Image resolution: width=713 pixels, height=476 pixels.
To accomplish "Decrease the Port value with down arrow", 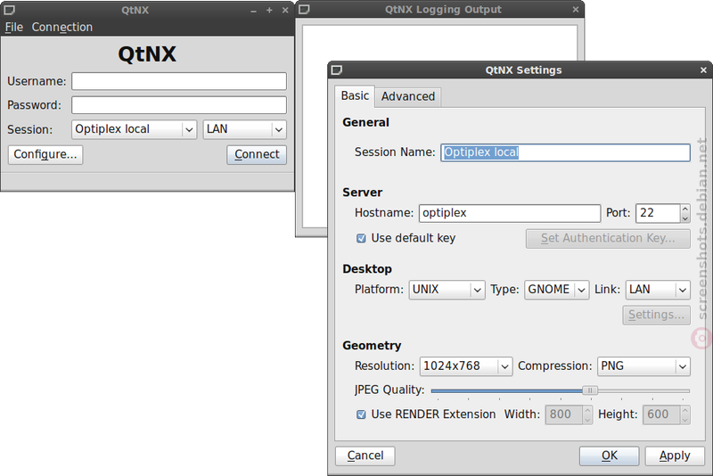I will coord(685,217).
